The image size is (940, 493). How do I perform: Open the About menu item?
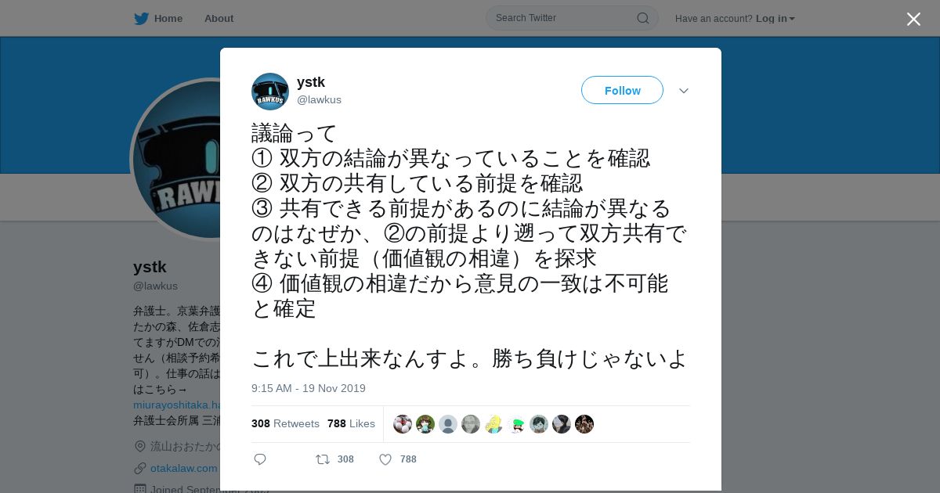219,18
